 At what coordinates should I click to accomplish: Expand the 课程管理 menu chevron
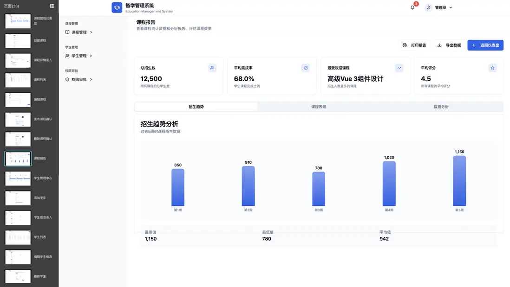(x=91, y=32)
